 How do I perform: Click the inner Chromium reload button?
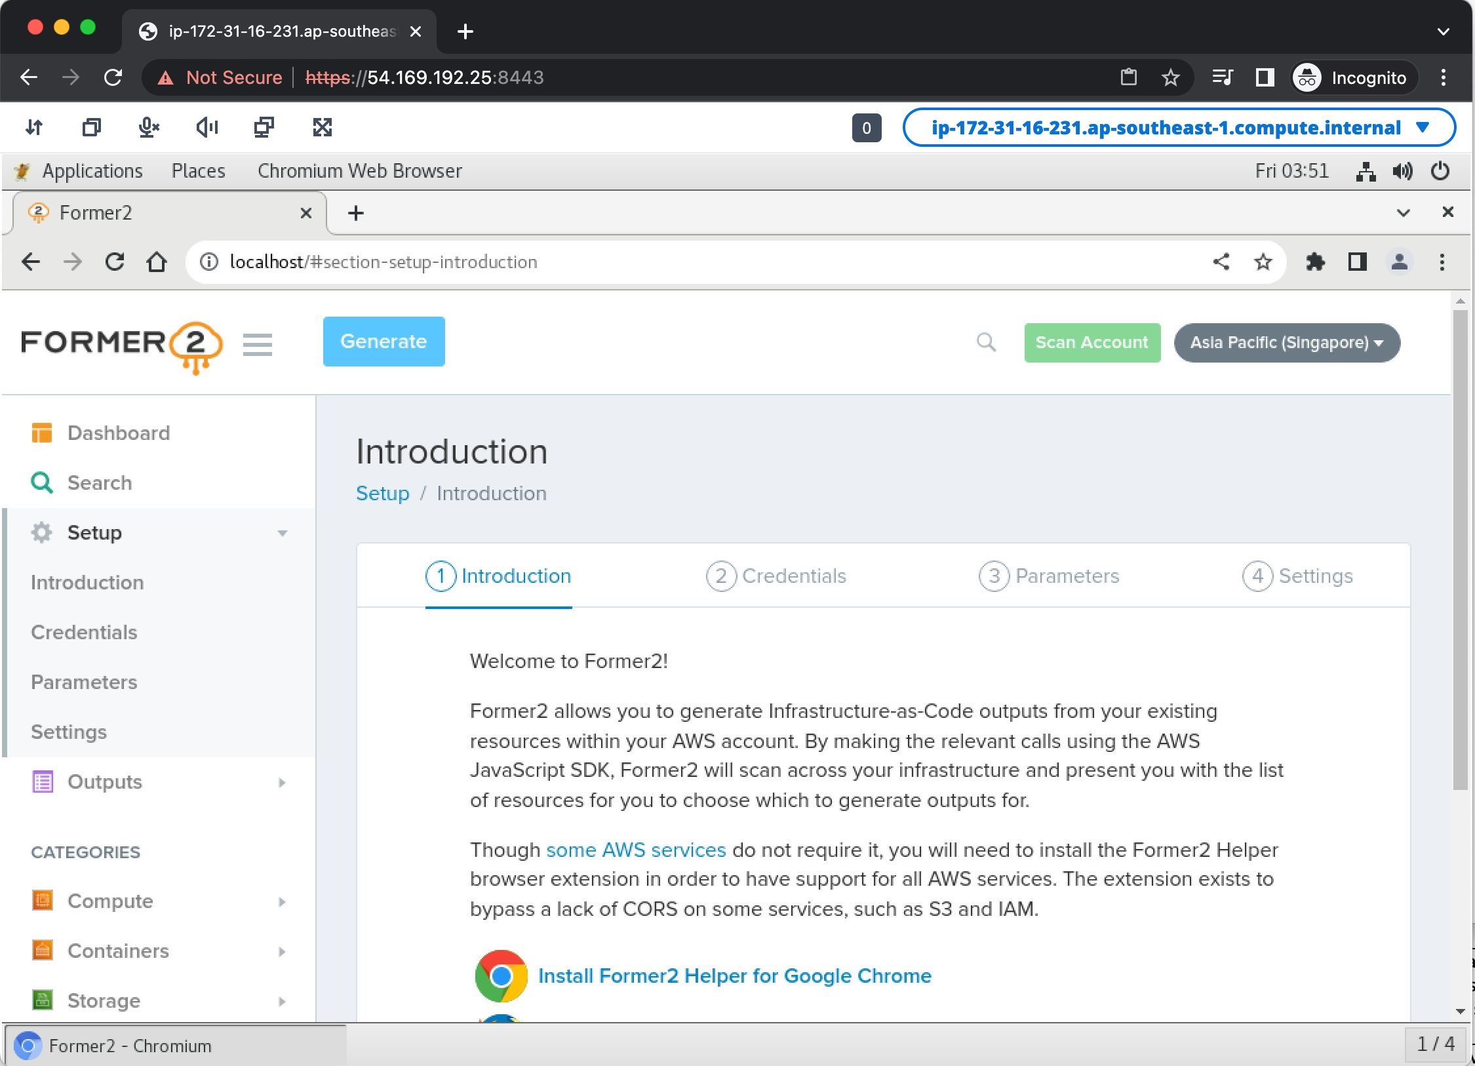pos(115,262)
